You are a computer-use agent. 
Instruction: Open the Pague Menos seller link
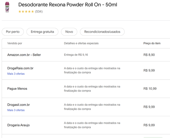(x=17, y=89)
